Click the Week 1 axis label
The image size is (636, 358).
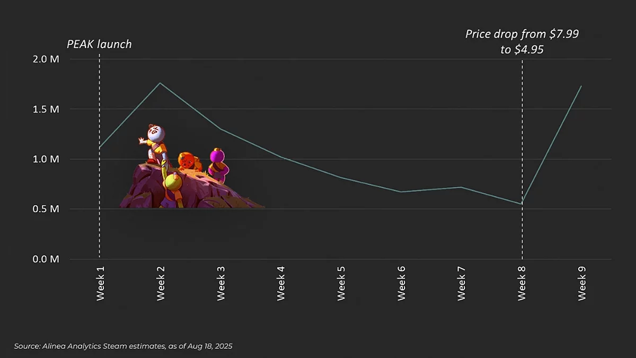[x=101, y=283]
